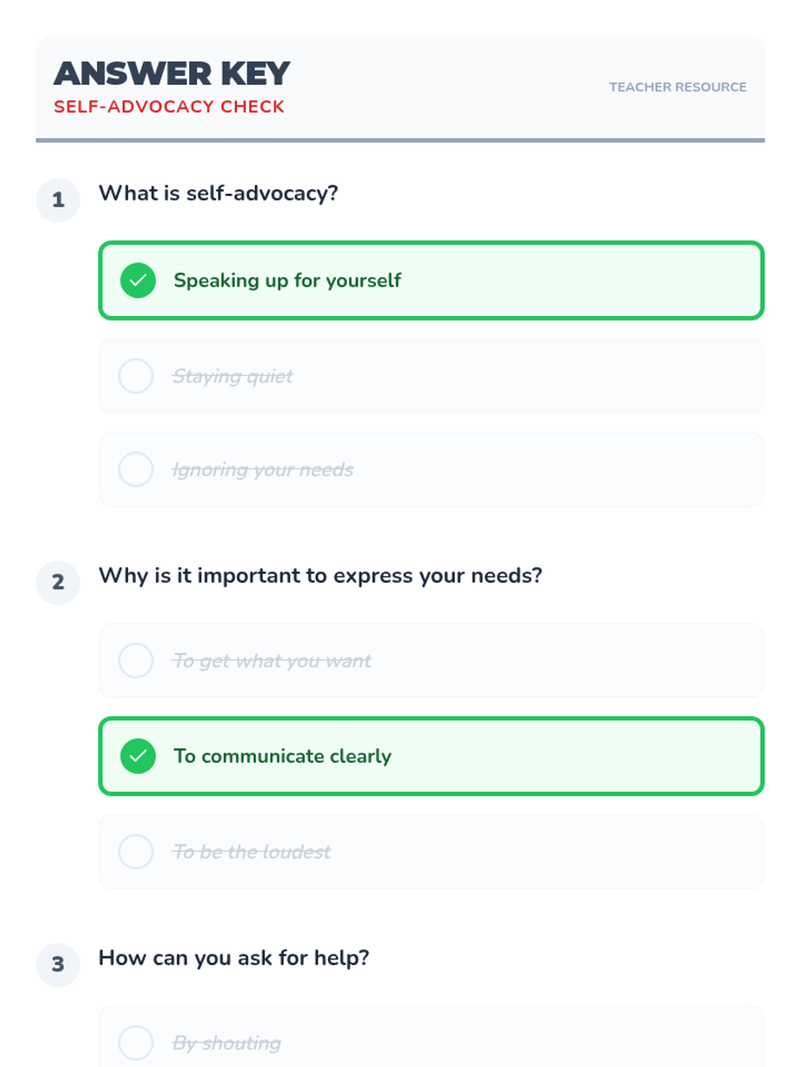Viewport: 800px width, 1067px height.
Task: Click the question 3 number badge
Action: (58, 964)
